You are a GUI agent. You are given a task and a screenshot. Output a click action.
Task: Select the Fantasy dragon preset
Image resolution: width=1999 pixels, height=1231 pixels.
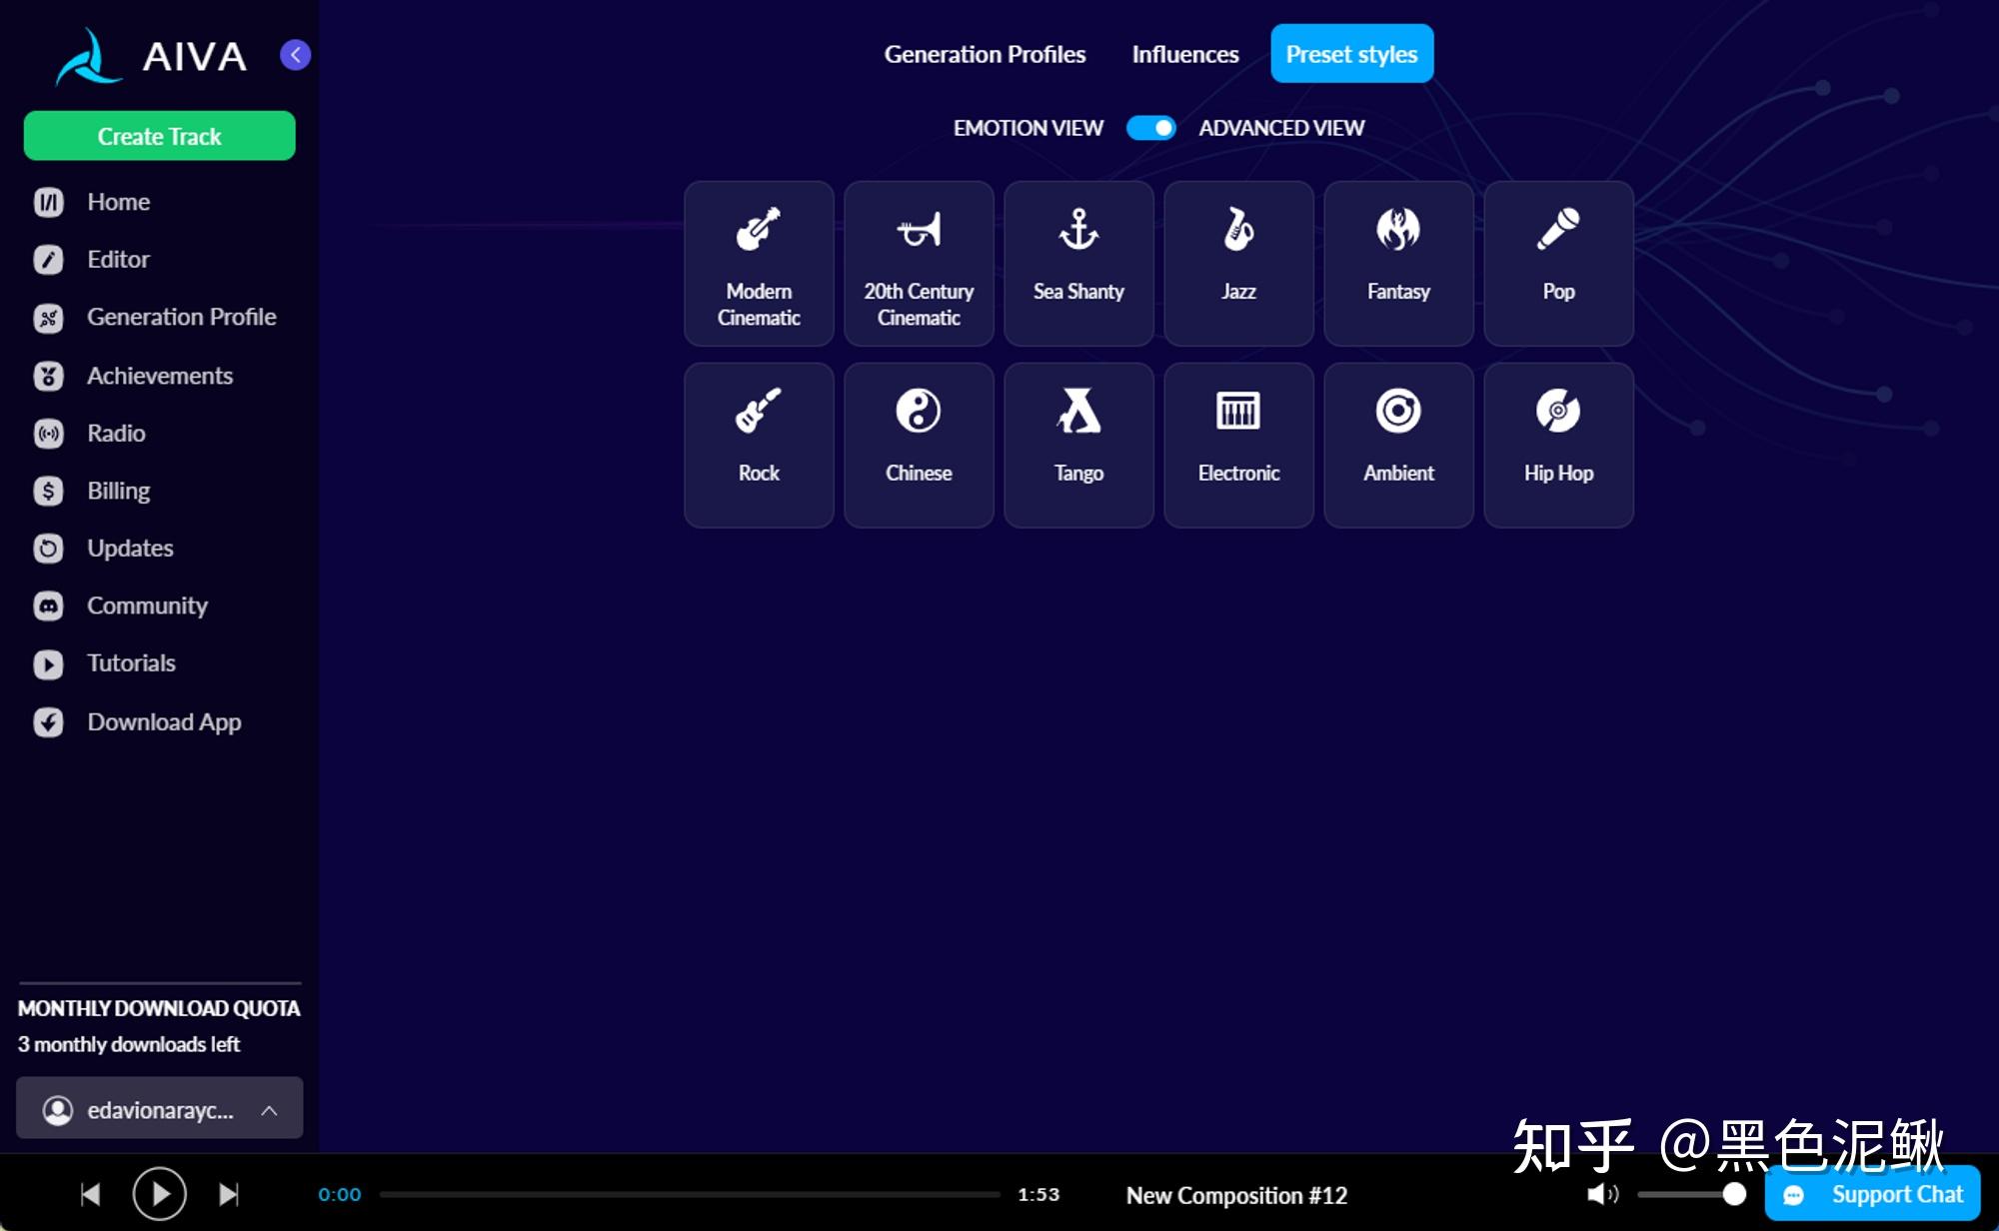point(1398,263)
